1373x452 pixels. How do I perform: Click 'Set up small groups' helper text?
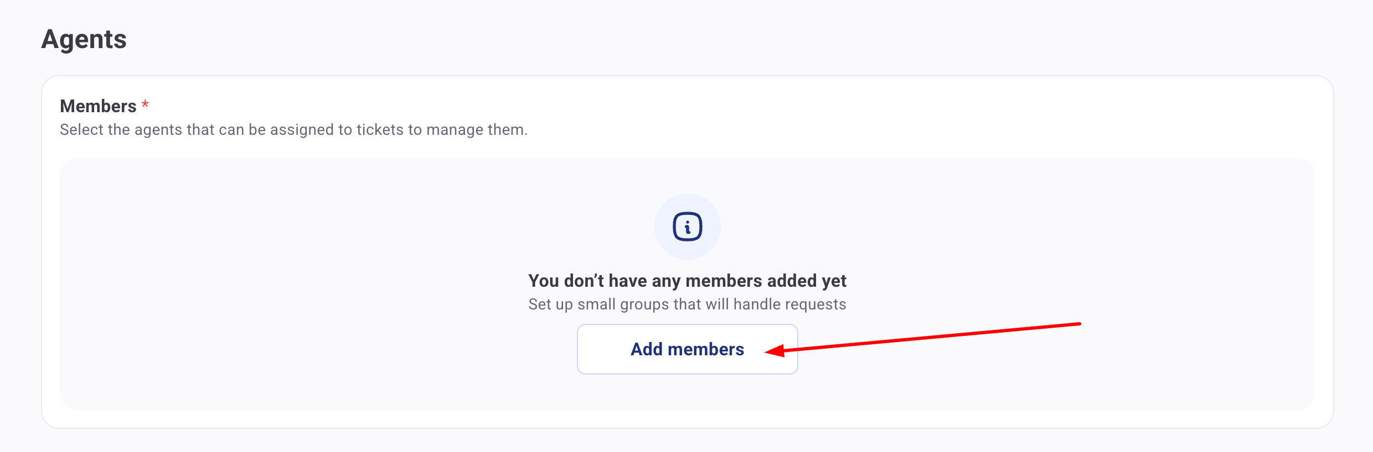point(687,304)
